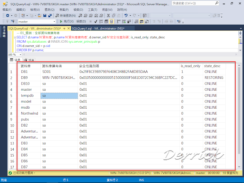
Task: Toggle Include Actual Execution Plan
Action: pyautogui.click(x=119, y=21)
